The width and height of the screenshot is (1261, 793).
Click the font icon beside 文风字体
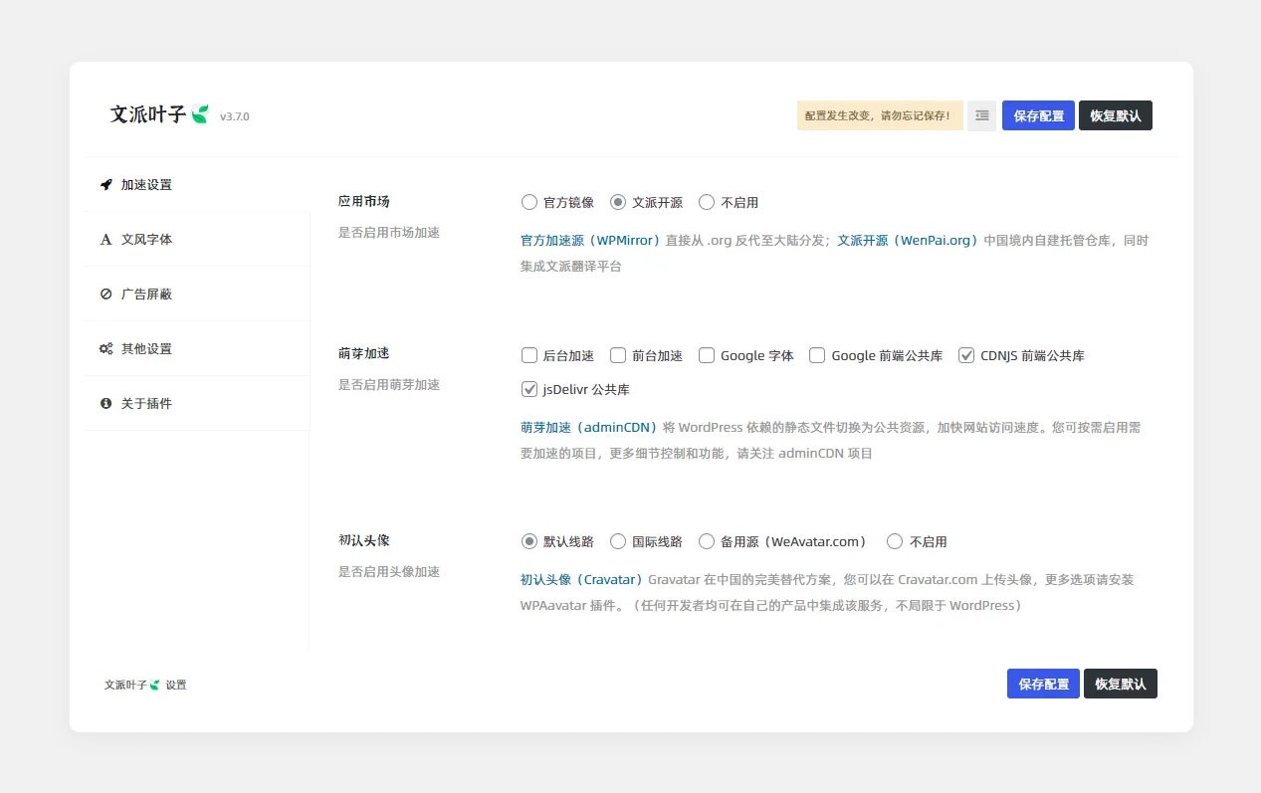click(x=105, y=240)
